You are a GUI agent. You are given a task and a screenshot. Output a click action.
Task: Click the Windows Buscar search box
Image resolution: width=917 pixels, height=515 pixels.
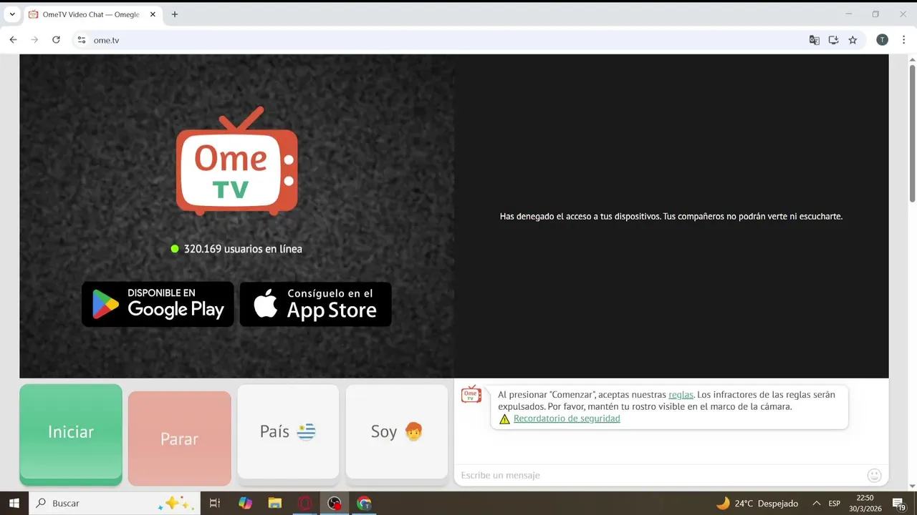coord(113,504)
